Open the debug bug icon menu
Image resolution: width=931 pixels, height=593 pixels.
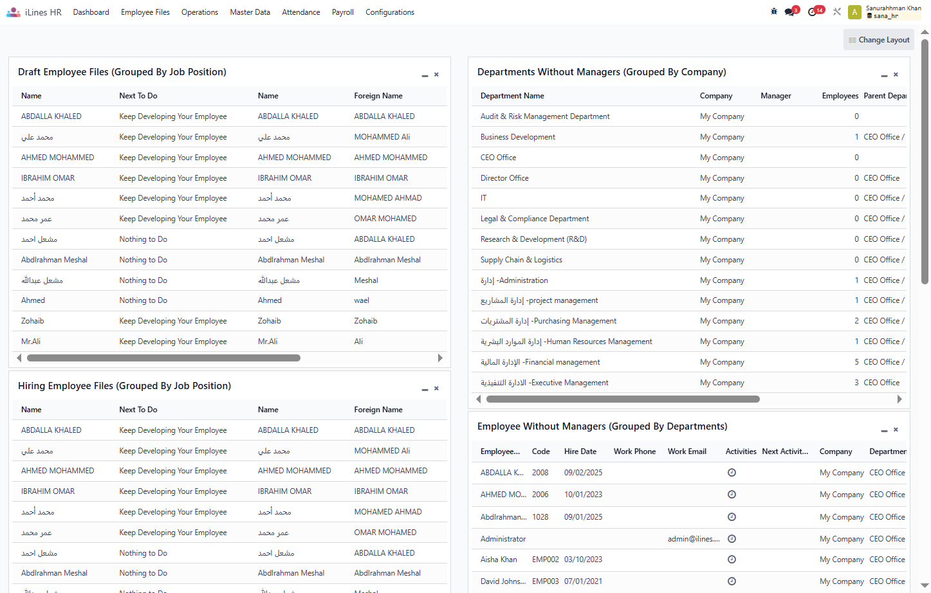774,12
